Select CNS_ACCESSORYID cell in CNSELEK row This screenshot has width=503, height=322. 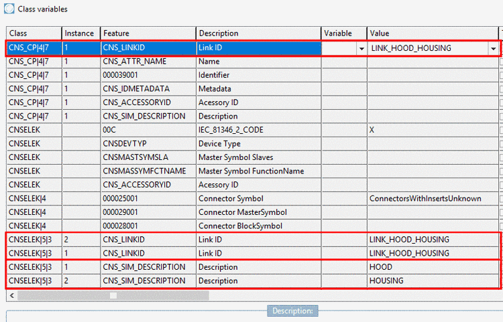(x=148, y=185)
